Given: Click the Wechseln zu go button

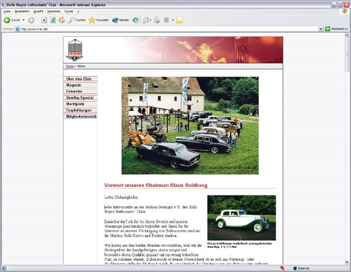Looking at the screenshot, I should tap(337, 29).
